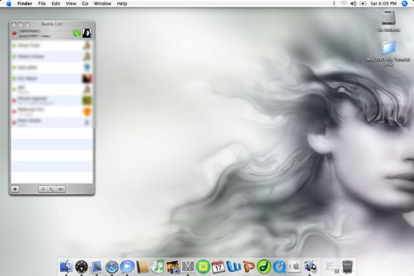Open Spotlight search in menu bar
The width and height of the screenshot is (414, 276).
pyautogui.click(x=405, y=3)
